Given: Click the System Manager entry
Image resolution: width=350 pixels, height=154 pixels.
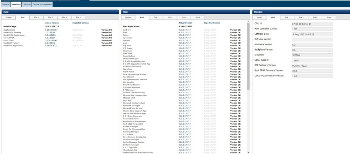Looking at the screenshot, I should coord(131,145).
